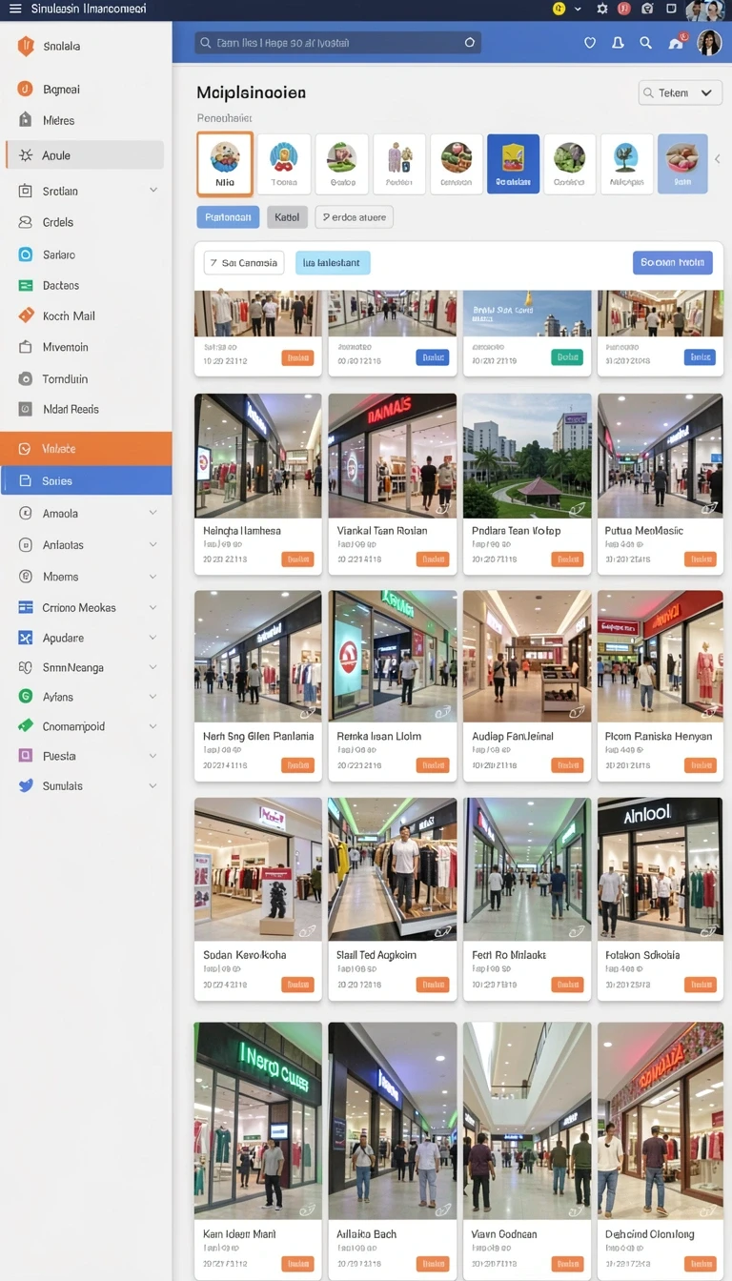
Task: Expand the Amaola sidebar section
Action: click(x=153, y=513)
